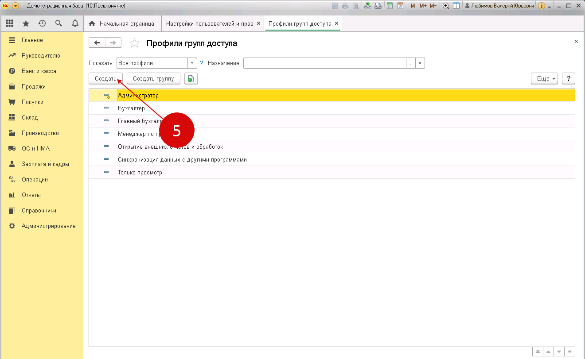Expand the Показать dropdown arrow
Screen dimensions: 585x359
192,63
